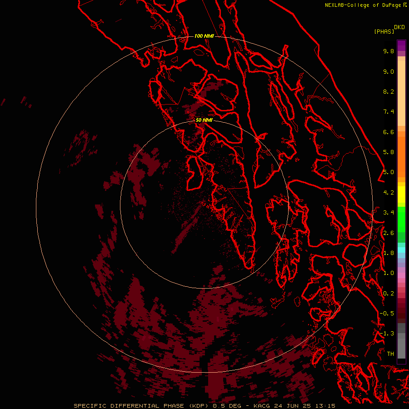Pick the purple segment of the color bar
Screen dimensions: 409x409
point(401,45)
